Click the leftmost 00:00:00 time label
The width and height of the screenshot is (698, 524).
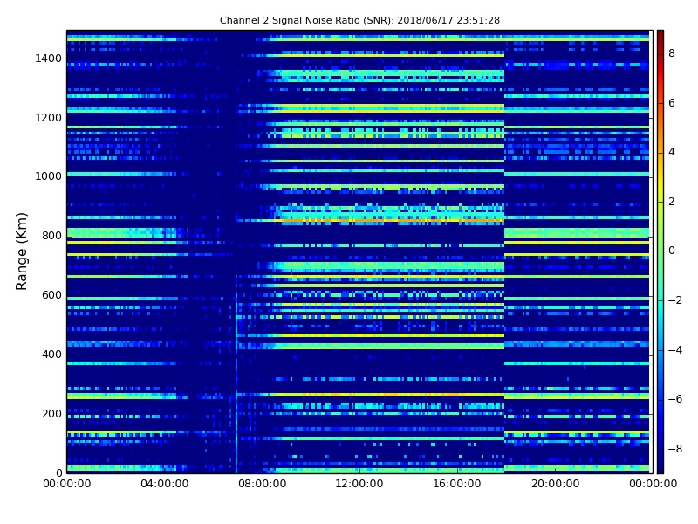click(67, 484)
